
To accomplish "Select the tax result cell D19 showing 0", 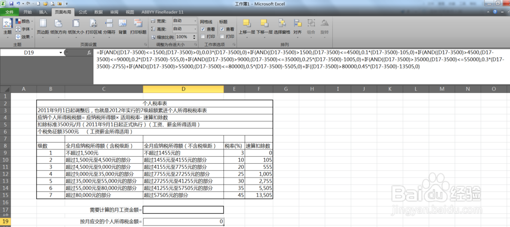I will coord(183,222).
